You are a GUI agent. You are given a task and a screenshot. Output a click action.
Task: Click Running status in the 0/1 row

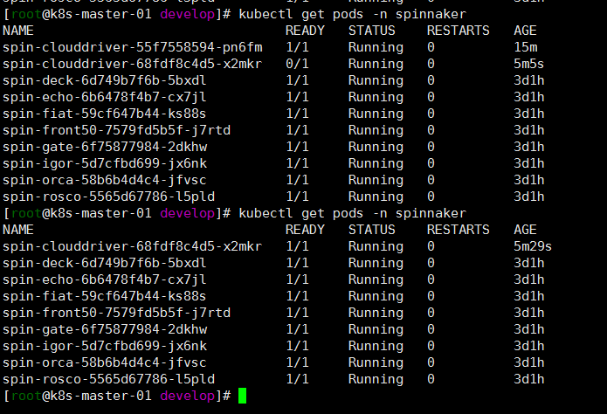coord(376,65)
